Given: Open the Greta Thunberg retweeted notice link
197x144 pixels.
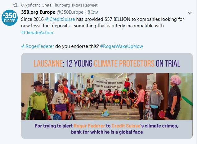Looking at the screenshot, I should (59, 5).
